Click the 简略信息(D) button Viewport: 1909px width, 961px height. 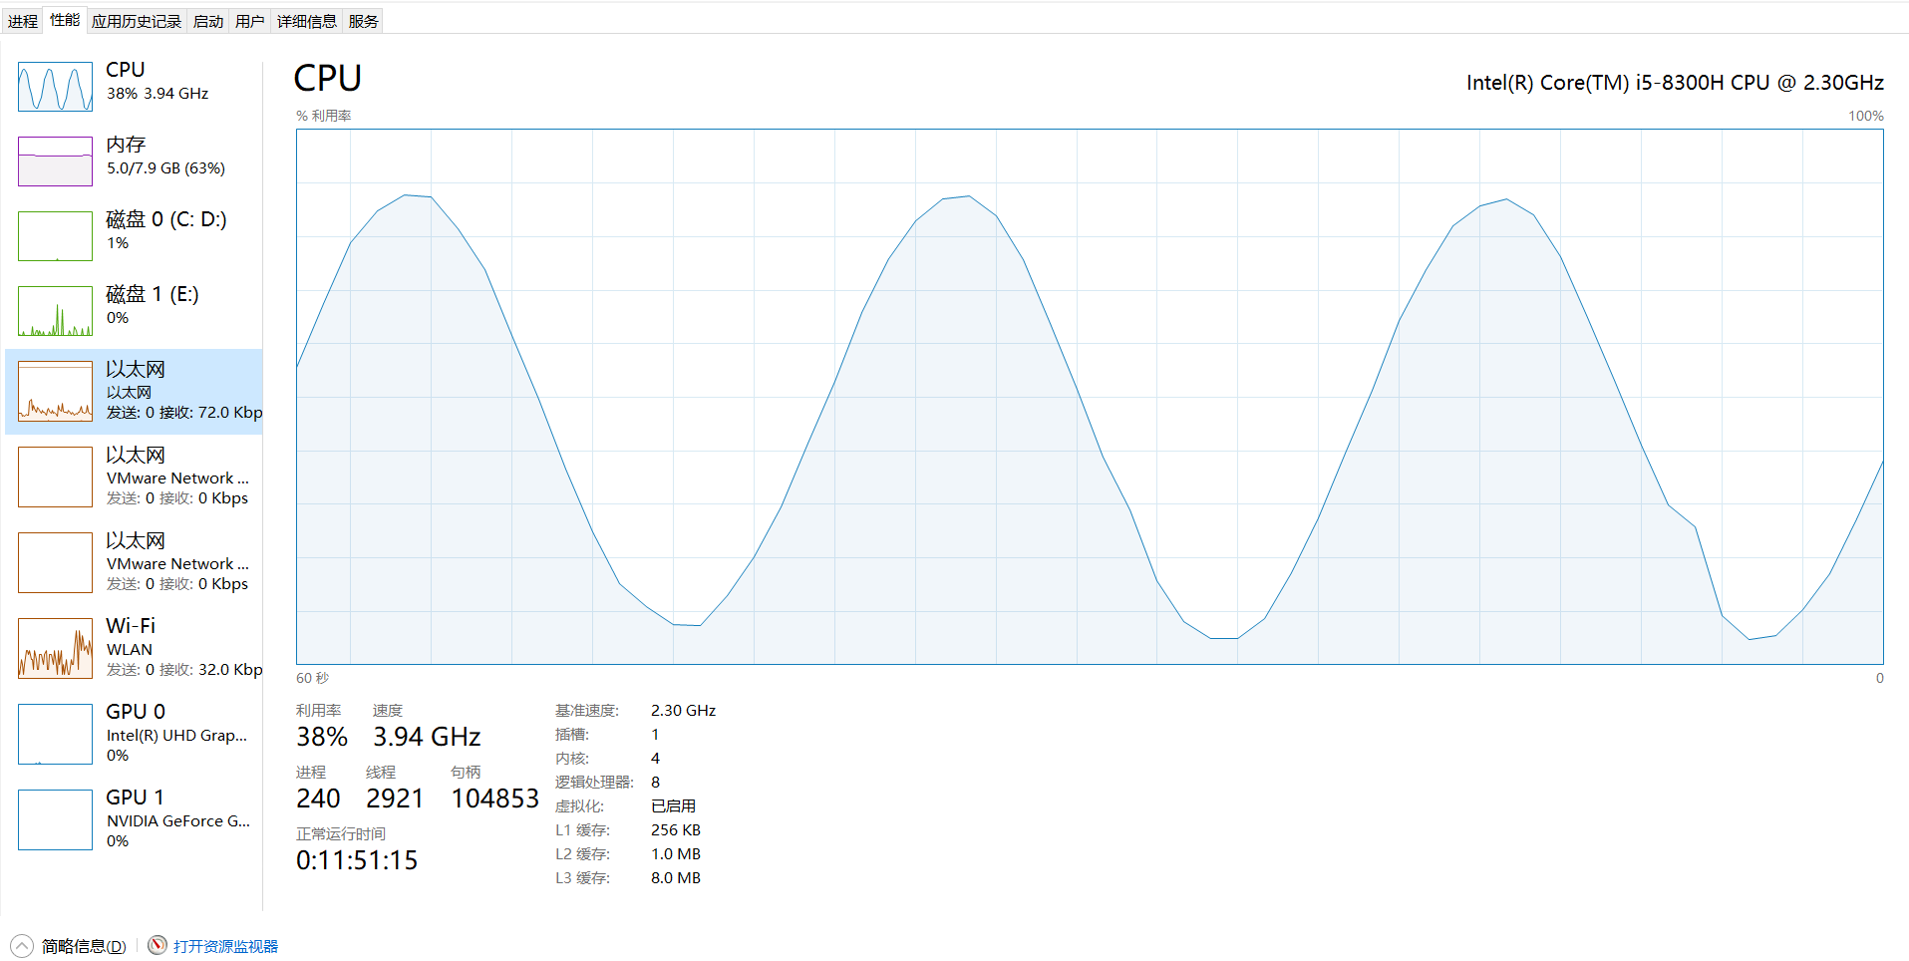coord(84,946)
